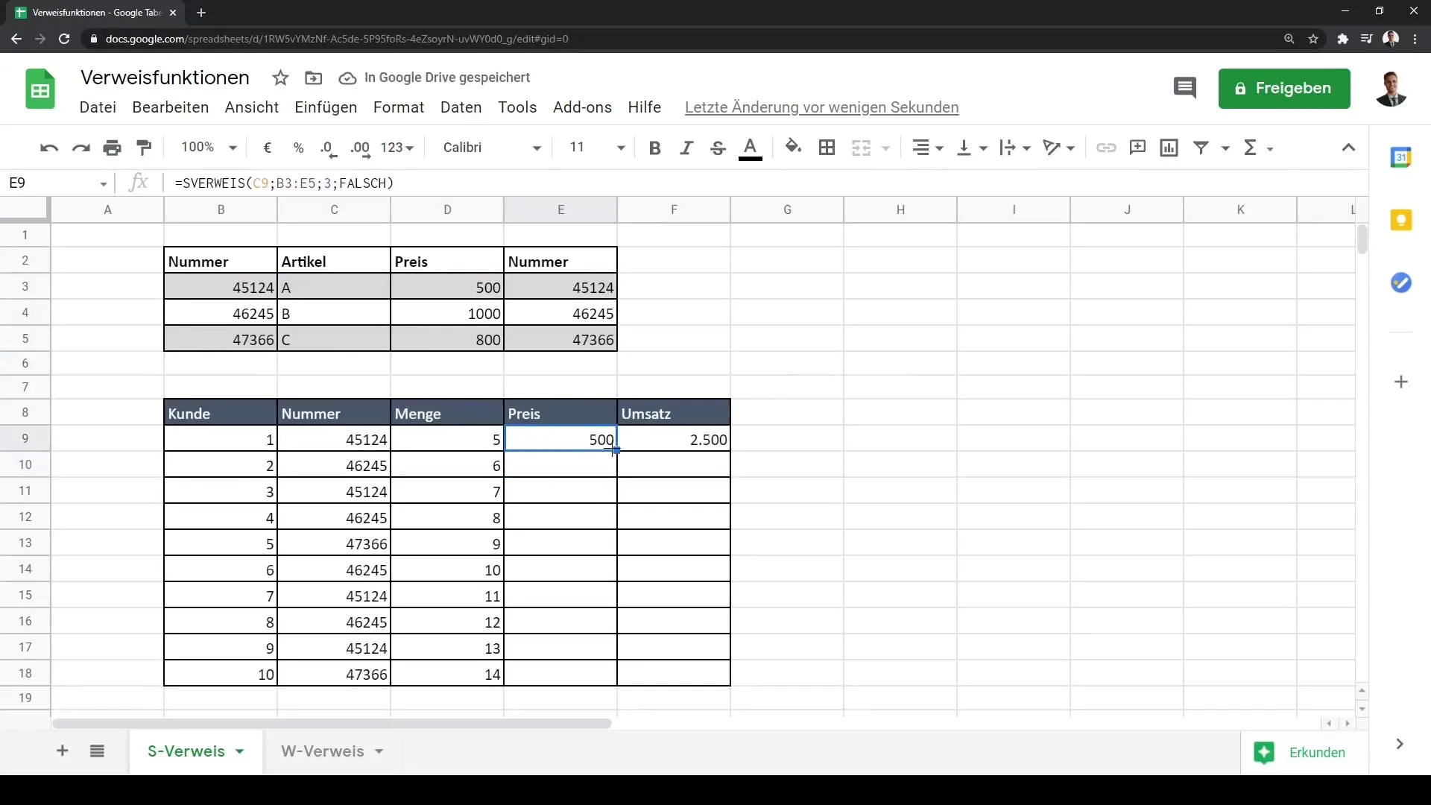Click the print icon in toolbar
The image size is (1431, 805).
coord(113,148)
